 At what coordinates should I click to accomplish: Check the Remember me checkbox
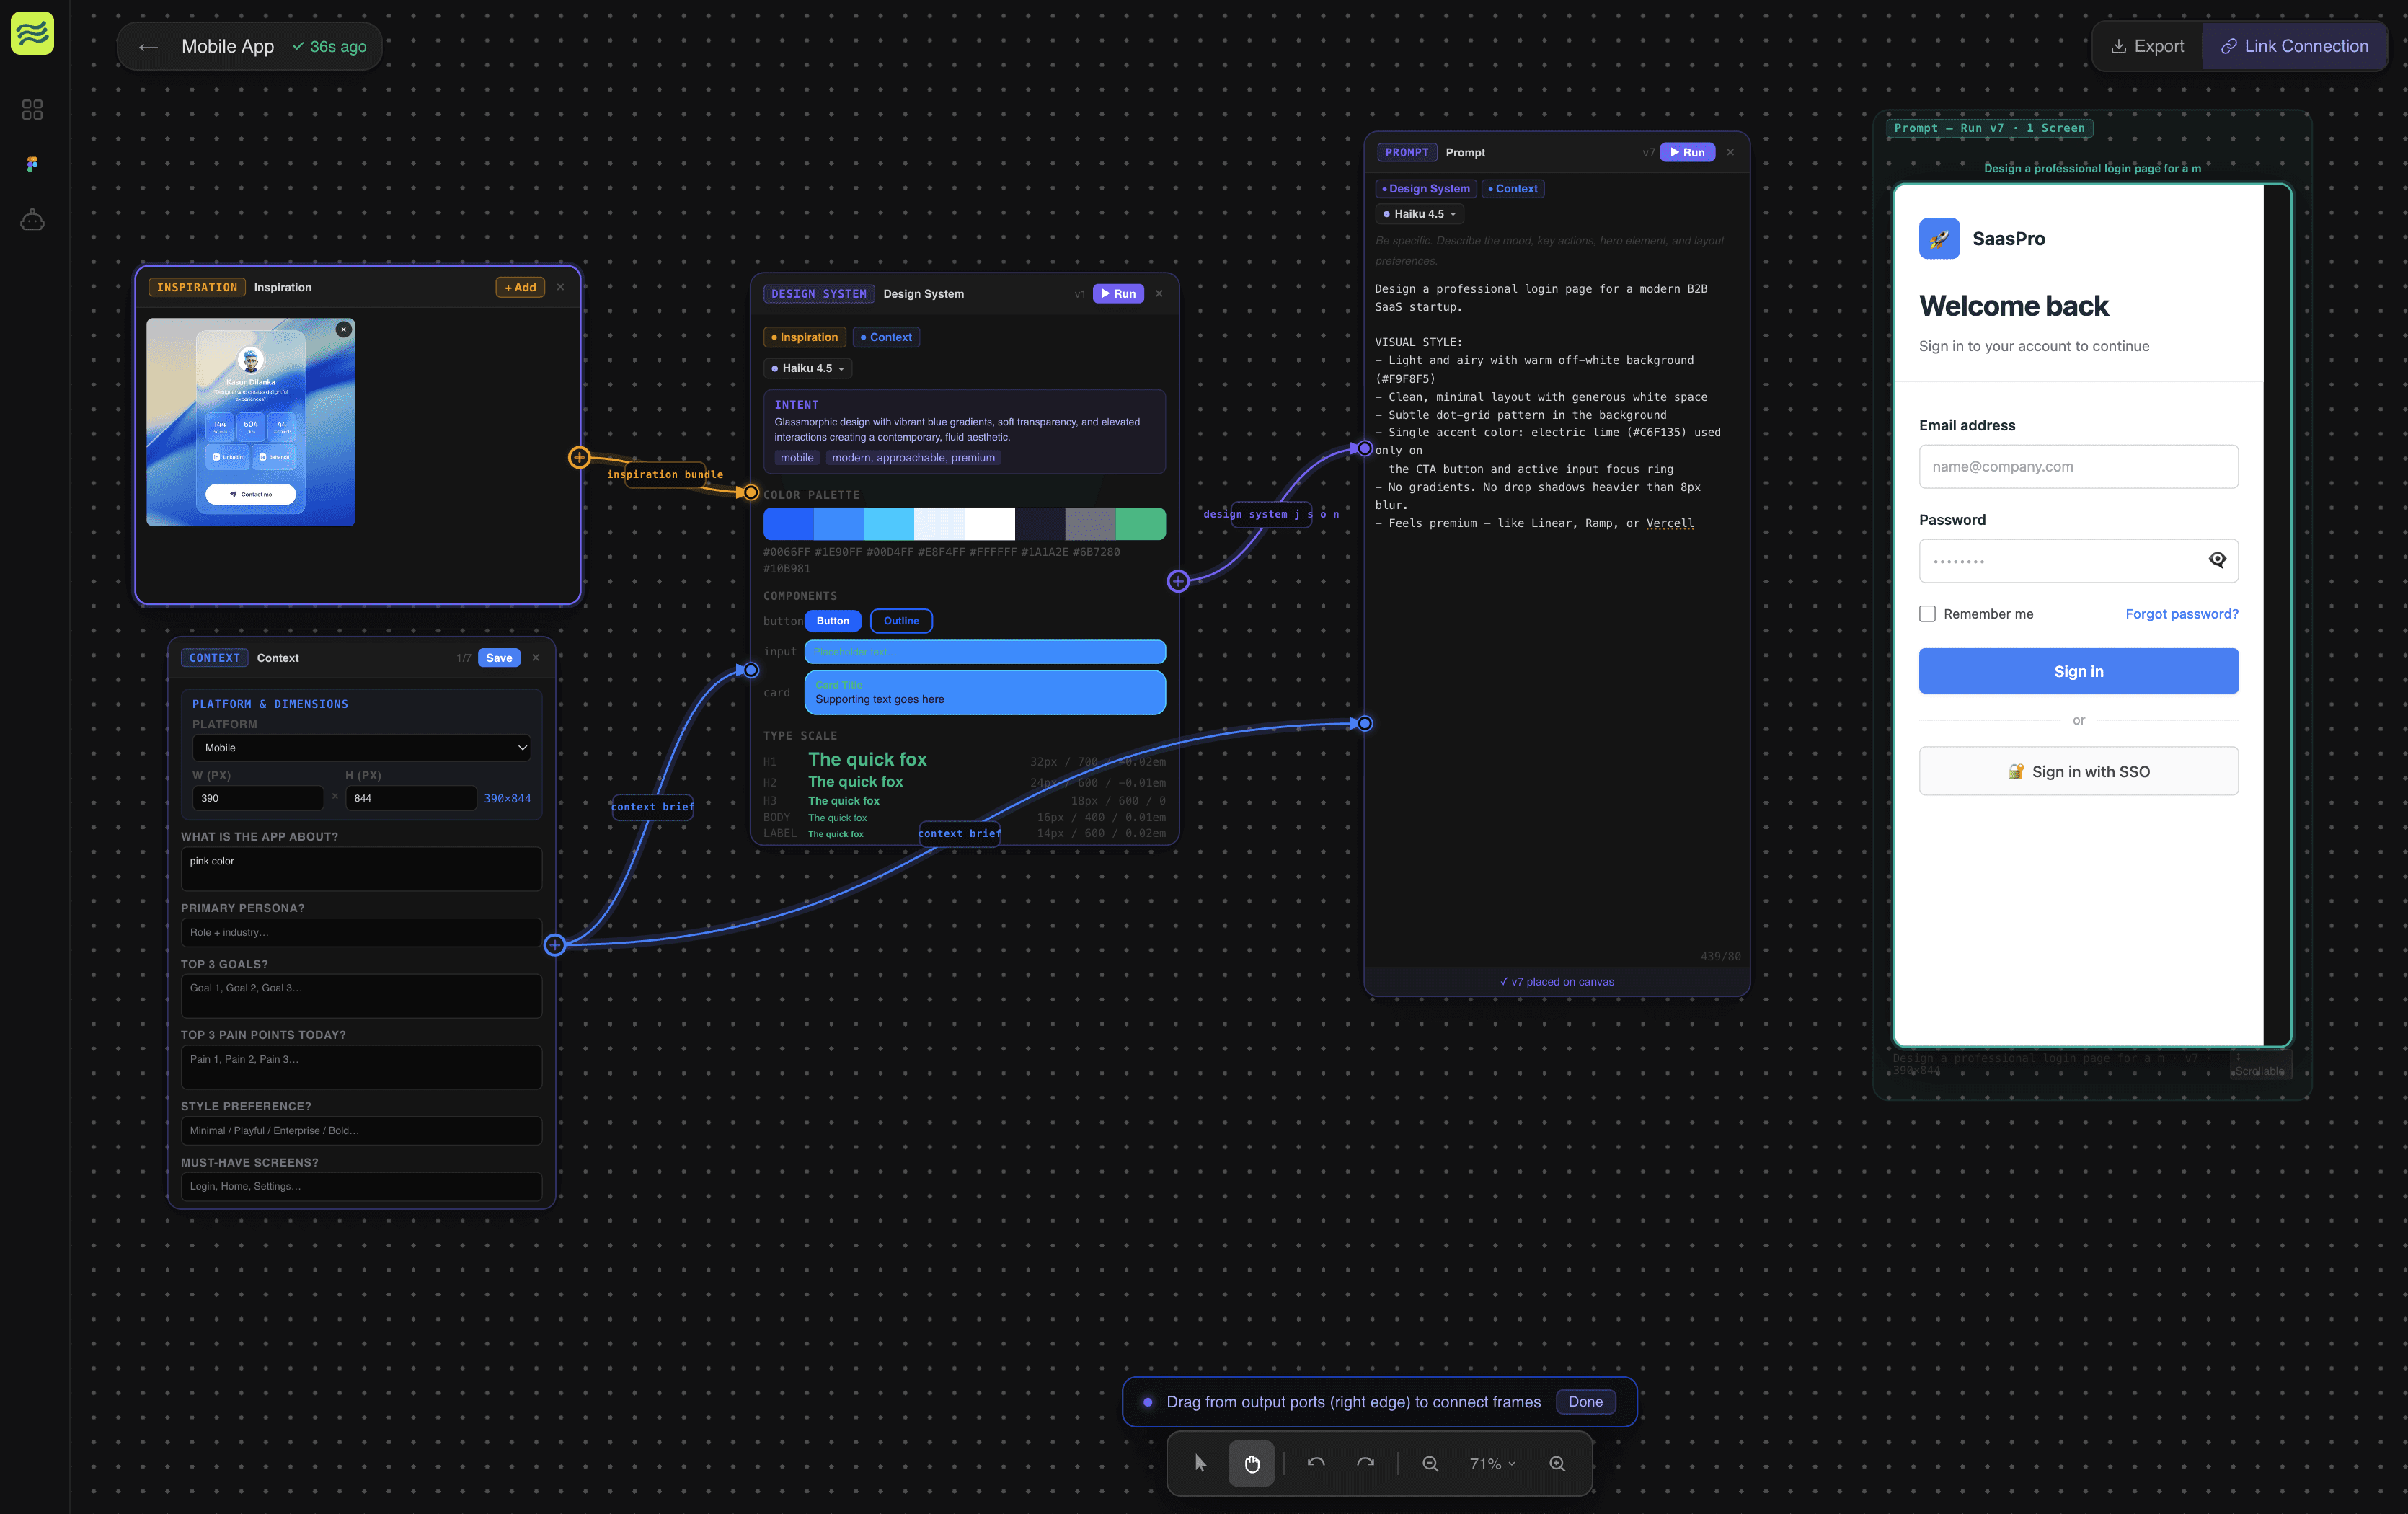coord(1927,614)
